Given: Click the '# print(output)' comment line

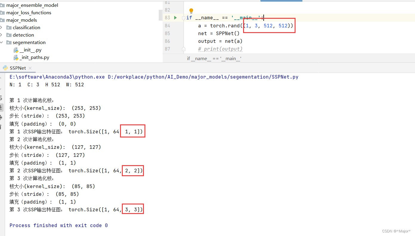Looking at the screenshot, I should (x=220, y=49).
